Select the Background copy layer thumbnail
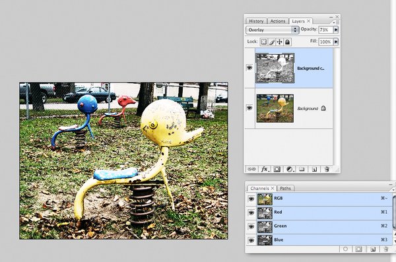Image resolution: width=396 pixels, height=262 pixels. [275, 68]
